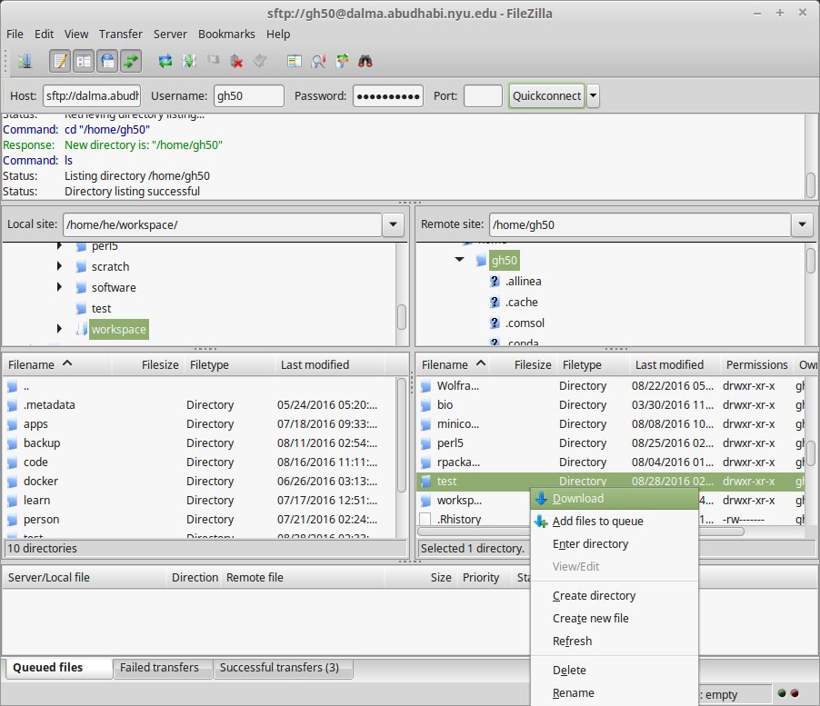The height and width of the screenshot is (706, 820).
Task: Open the Quickconnect history dropdown arrow
Action: [x=593, y=95]
